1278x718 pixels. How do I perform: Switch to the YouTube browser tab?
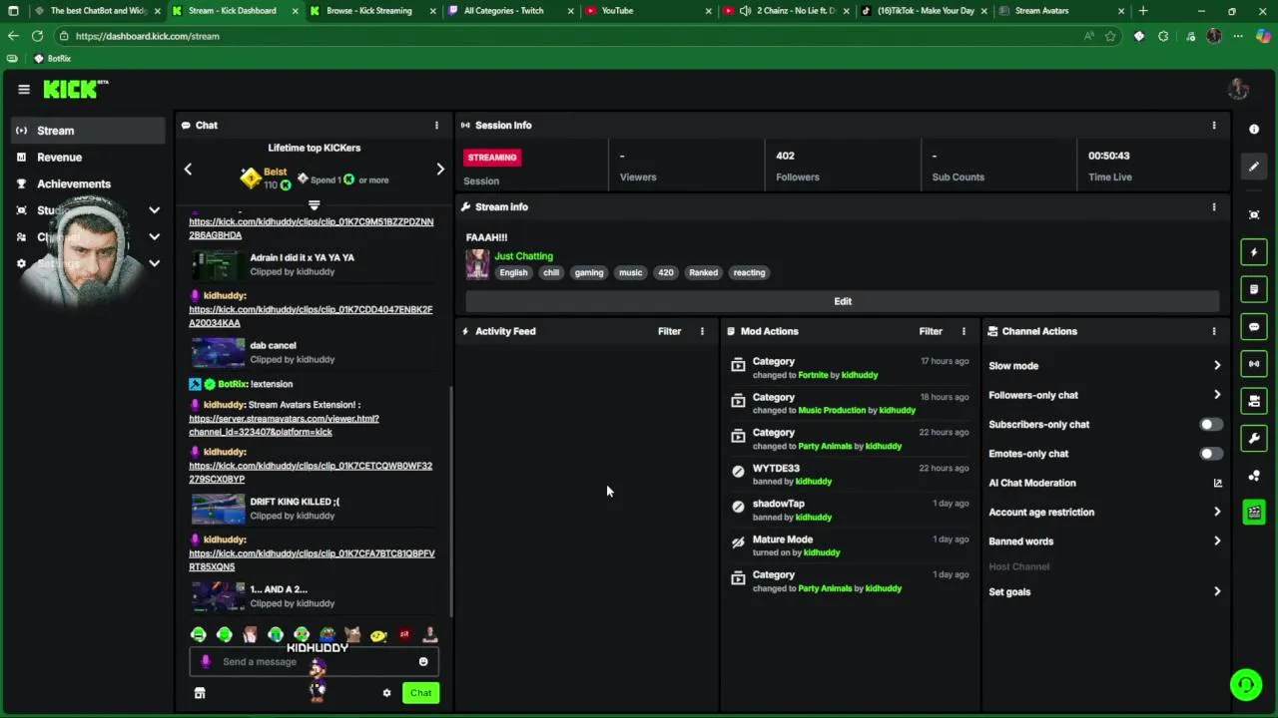648,11
